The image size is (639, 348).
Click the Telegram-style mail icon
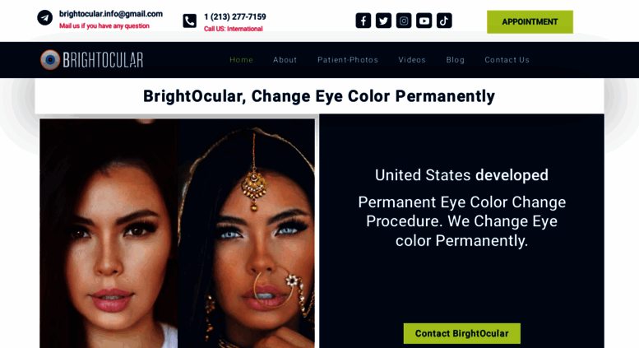[x=45, y=17]
